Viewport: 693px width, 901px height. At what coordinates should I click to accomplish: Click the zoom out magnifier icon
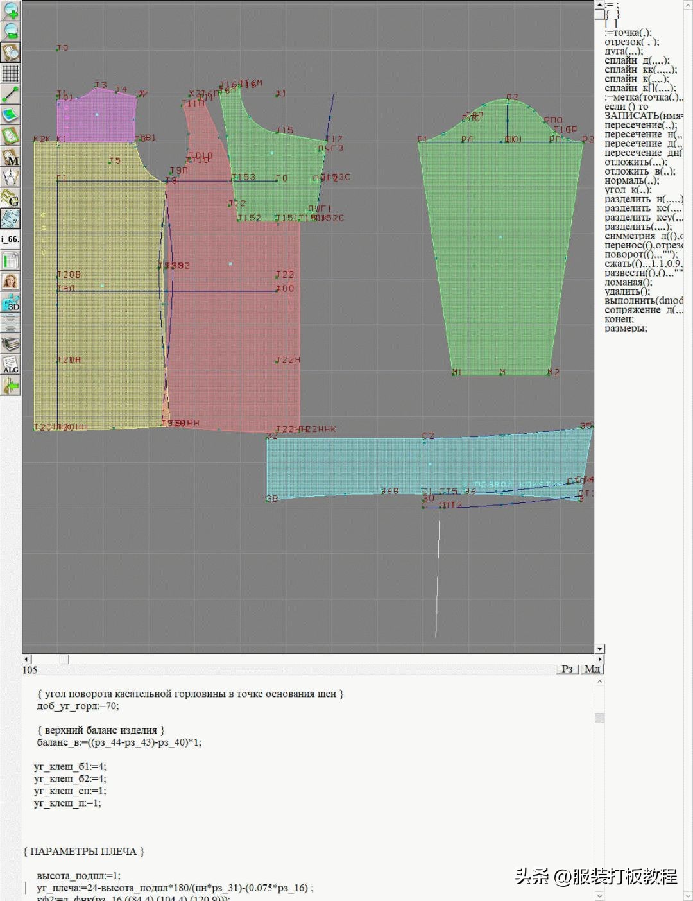click(11, 31)
